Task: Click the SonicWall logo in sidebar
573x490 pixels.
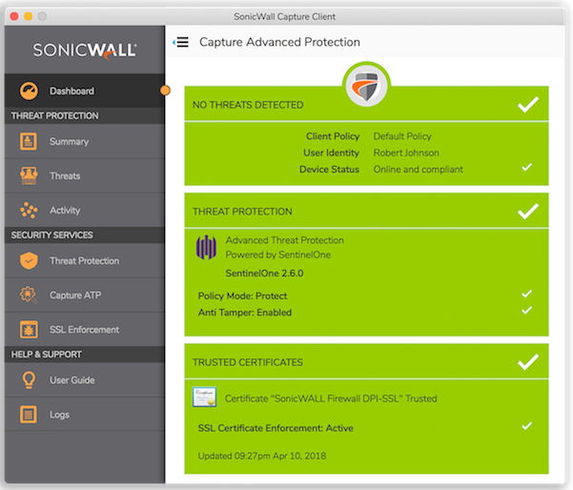Action: (85, 51)
